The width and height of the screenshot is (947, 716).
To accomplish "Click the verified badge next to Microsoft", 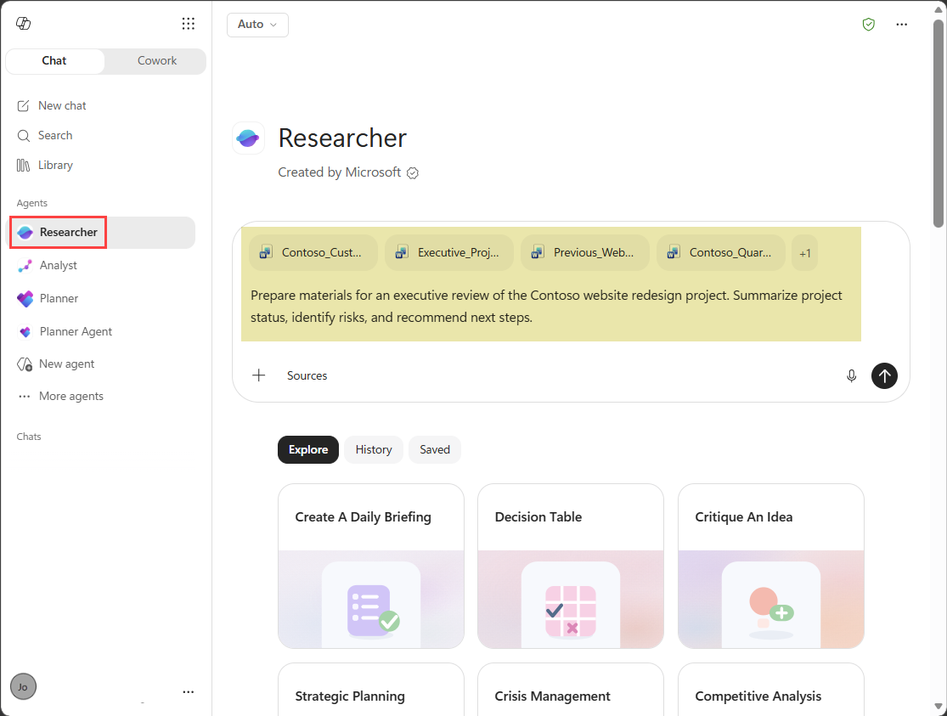I will [413, 172].
